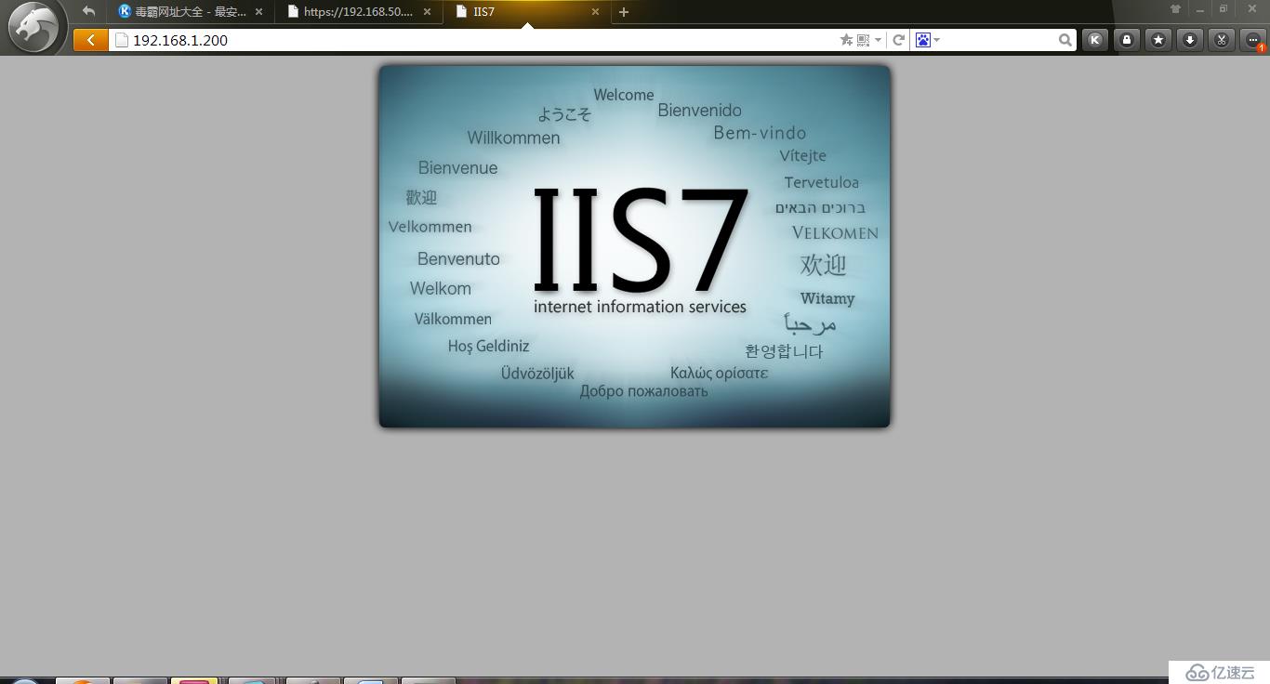The image size is (1270, 684).
Task: Open the more menu with notification badge
Action: click(1253, 40)
